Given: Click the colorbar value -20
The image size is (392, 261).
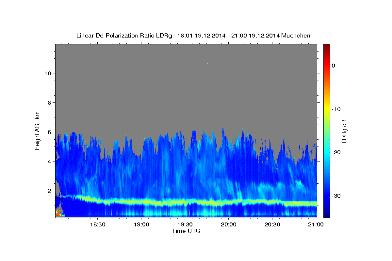Looking at the screenshot, I should tap(336, 152).
